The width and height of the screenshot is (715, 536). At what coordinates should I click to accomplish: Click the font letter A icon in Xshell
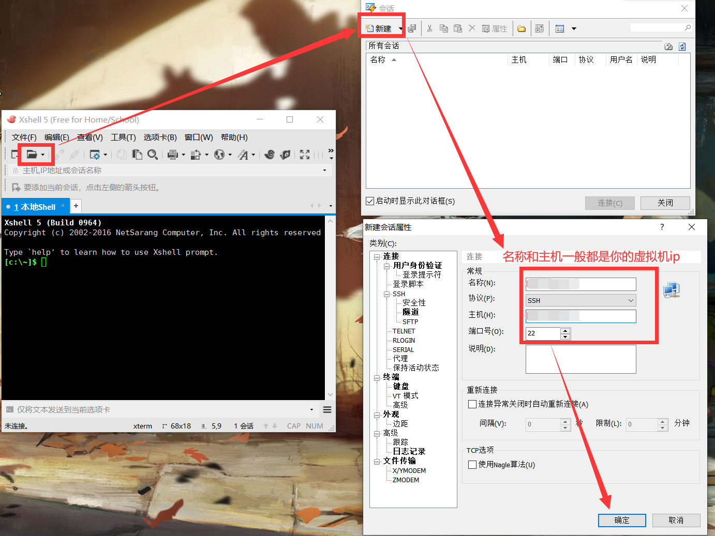click(x=243, y=154)
